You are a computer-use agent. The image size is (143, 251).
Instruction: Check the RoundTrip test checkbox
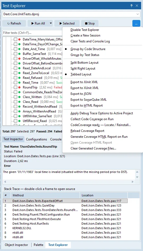point(15,87)
